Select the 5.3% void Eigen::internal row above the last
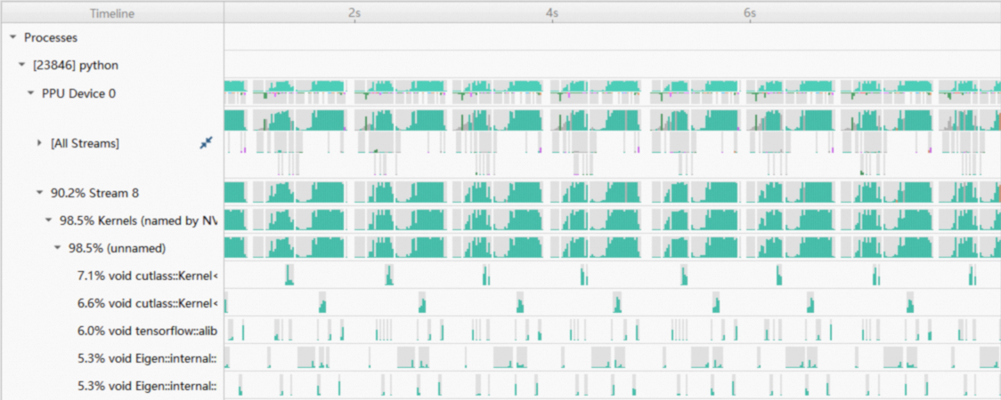Viewport: 1001px width, 400px height. (x=148, y=358)
